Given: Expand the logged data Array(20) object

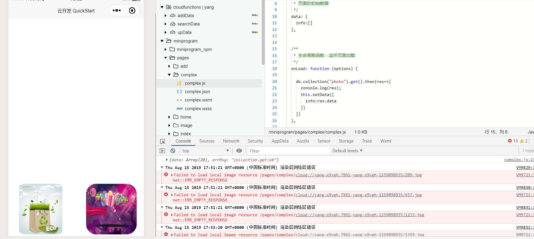Looking at the screenshot, I should tap(167, 160).
